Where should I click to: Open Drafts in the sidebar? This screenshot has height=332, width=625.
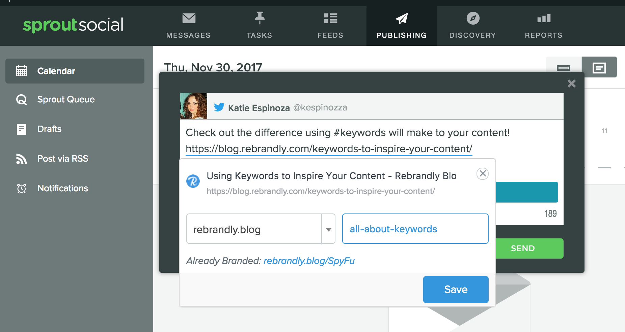click(x=75, y=129)
